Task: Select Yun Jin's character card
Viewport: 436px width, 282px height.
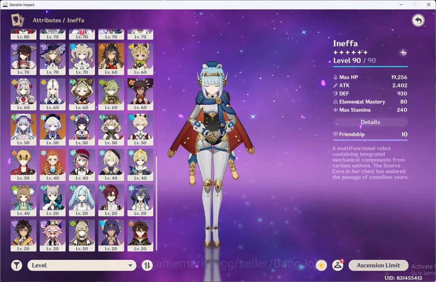Action: click(x=82, y=130)
